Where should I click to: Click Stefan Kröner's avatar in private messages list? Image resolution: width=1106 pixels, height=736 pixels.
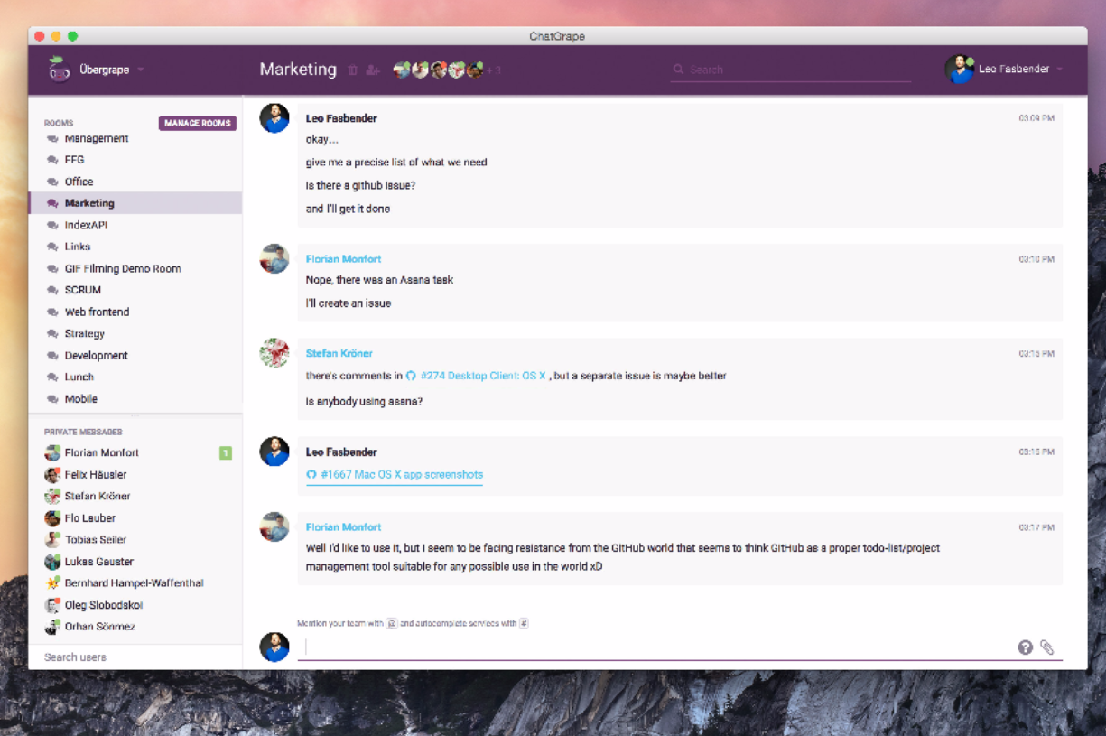click(x=52, y=496)
